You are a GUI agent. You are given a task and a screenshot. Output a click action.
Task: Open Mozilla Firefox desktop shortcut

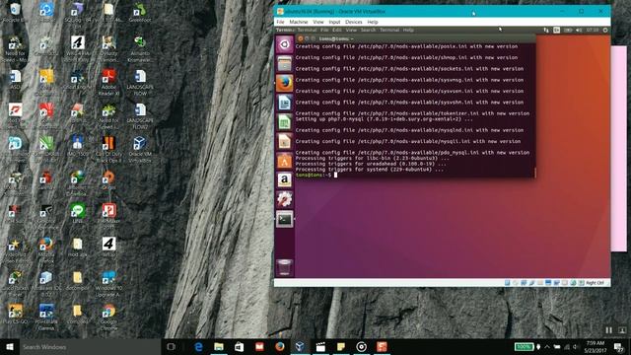click(x=46, y=249)
